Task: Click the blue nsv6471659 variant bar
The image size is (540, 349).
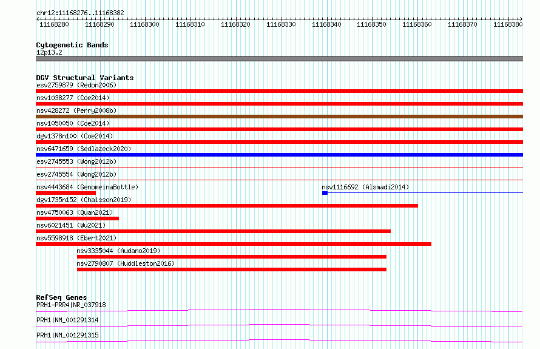Action: (x=279, y=155)
